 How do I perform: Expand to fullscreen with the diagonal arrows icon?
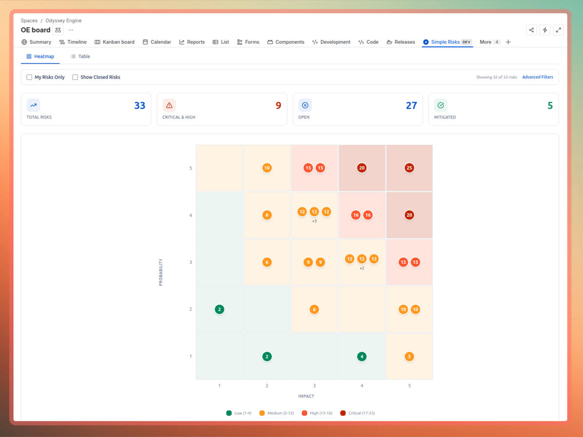point(558,30)
